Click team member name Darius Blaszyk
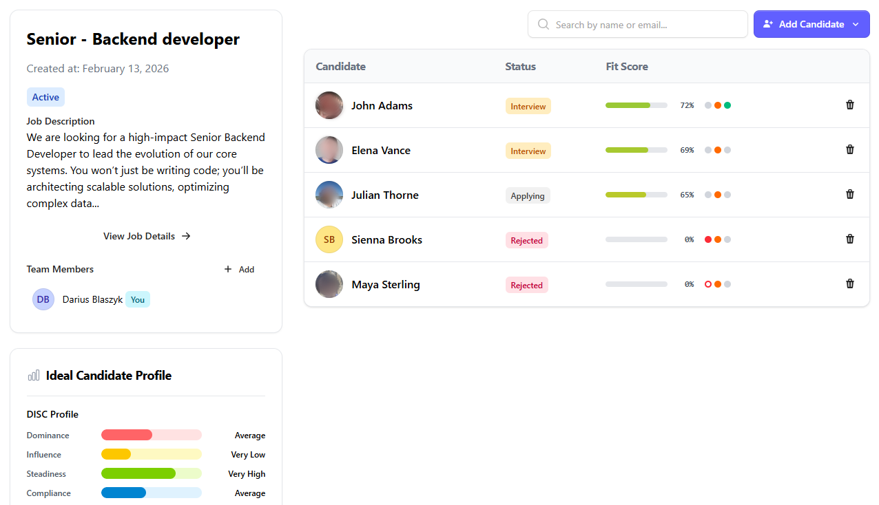Screen dimensions: 879x505 pos(92,299)
